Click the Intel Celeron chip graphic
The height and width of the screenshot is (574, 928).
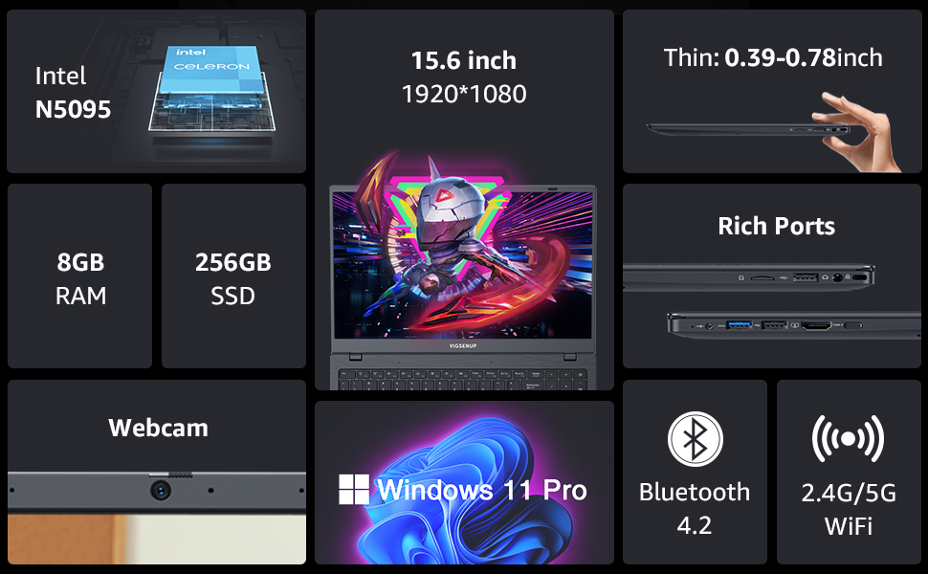(x=211, y=91)
